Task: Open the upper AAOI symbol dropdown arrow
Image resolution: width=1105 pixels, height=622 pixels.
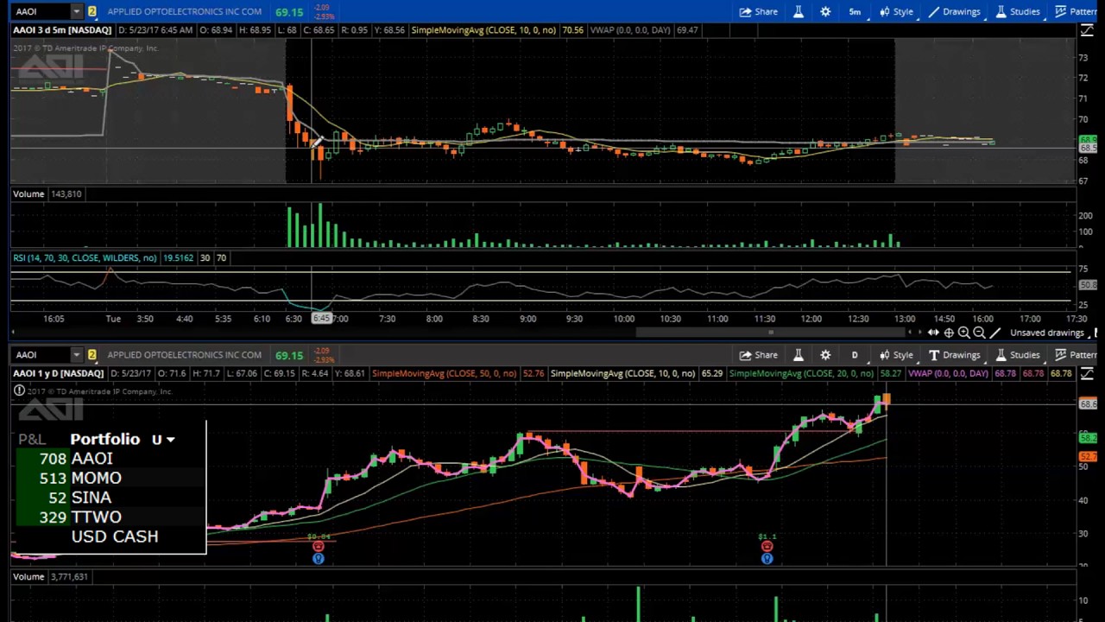Action: coord(76,12)
